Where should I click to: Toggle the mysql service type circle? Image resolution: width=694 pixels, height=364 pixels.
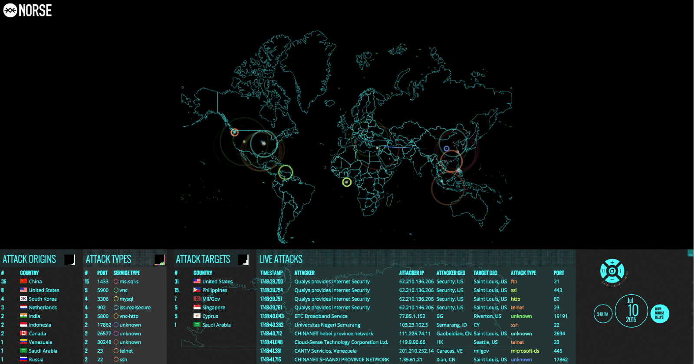pyautogui.click(x=116, y=299)
